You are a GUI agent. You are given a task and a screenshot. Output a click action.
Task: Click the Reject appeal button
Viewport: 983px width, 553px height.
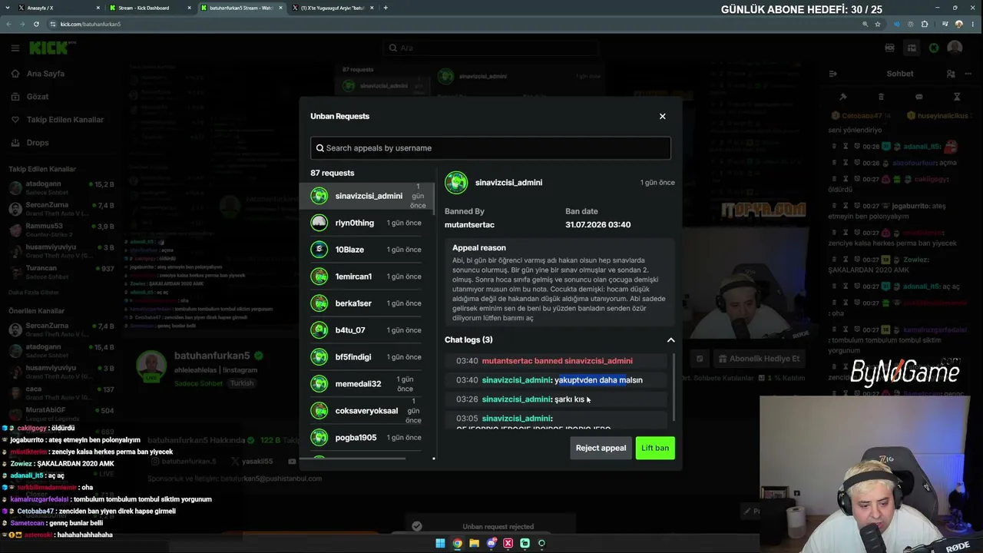[x=601, y=448]
